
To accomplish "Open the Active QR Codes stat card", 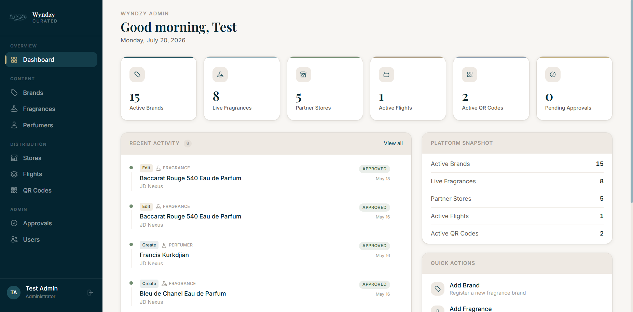I will (x=491, y=88).
